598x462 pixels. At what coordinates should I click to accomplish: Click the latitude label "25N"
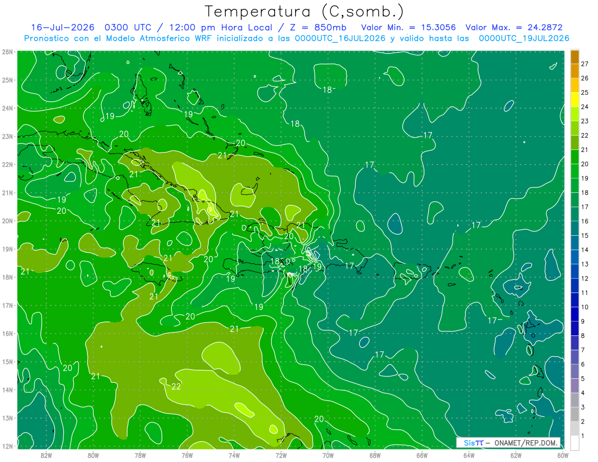(7, 80)
